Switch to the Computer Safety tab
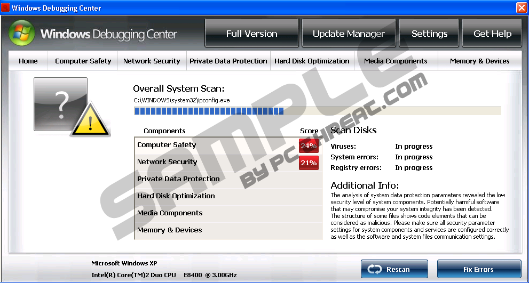This screenshot has height=283, width=529. 83,61
